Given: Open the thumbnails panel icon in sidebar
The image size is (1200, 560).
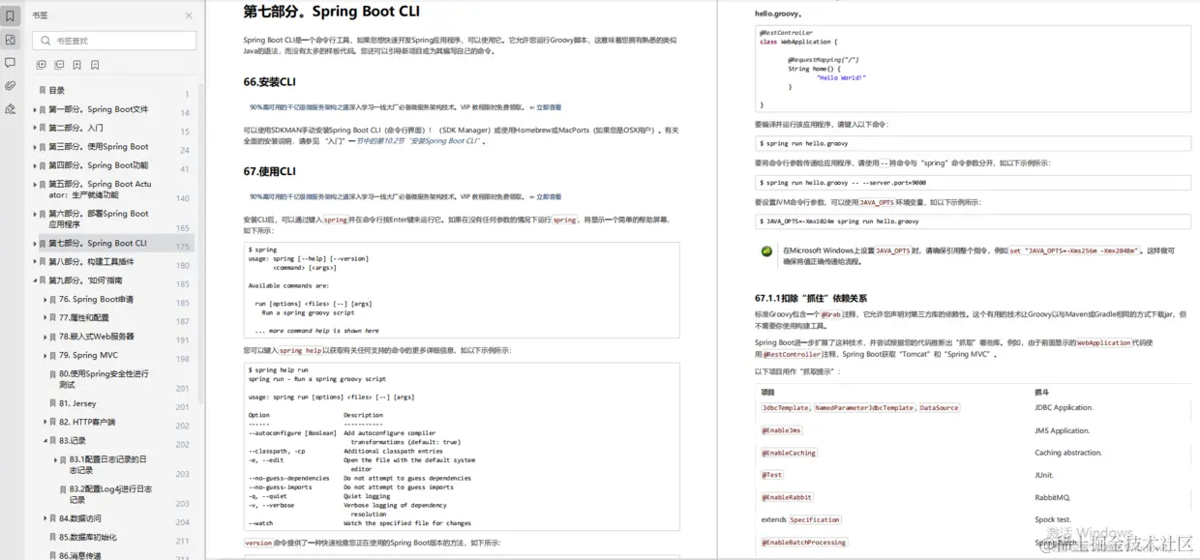Looking at the screenshot, I should pyautogui.click(x=11, y=40).
